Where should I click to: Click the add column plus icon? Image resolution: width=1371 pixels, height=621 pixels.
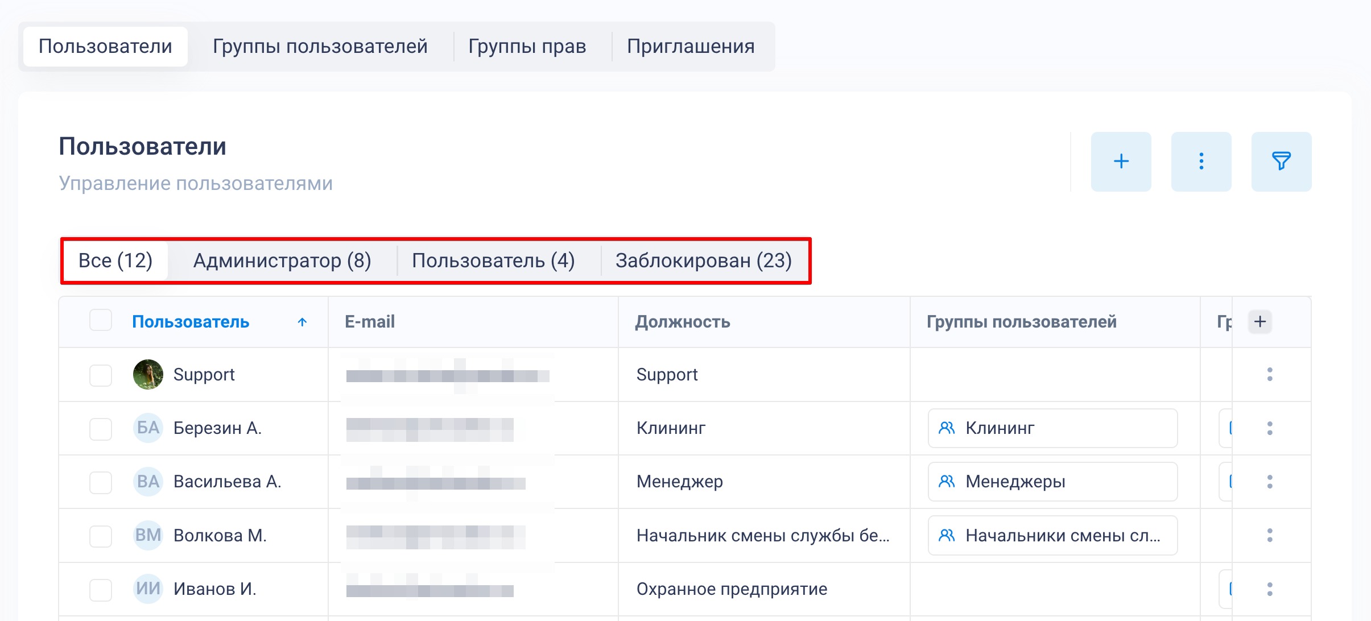pyautogui.click(x=1260, y=321)
